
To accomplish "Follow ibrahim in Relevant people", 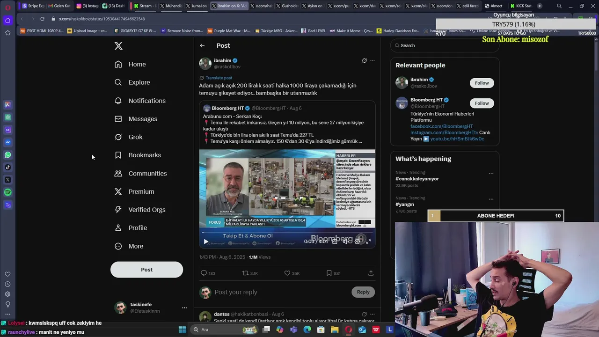I will coord(482,83).
